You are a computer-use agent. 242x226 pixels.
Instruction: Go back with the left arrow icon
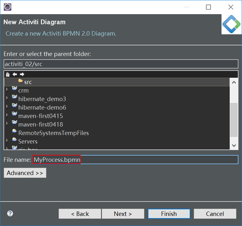coord(15,74)
